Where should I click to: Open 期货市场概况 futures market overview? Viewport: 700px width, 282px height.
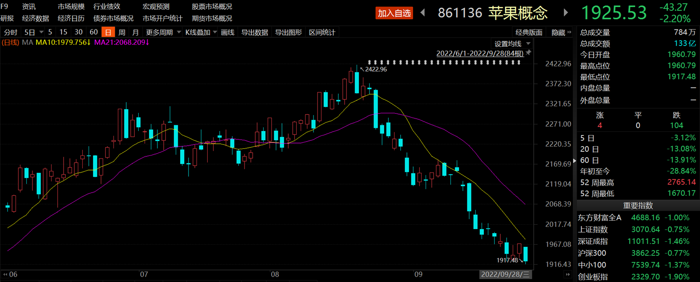pos(212,18)
